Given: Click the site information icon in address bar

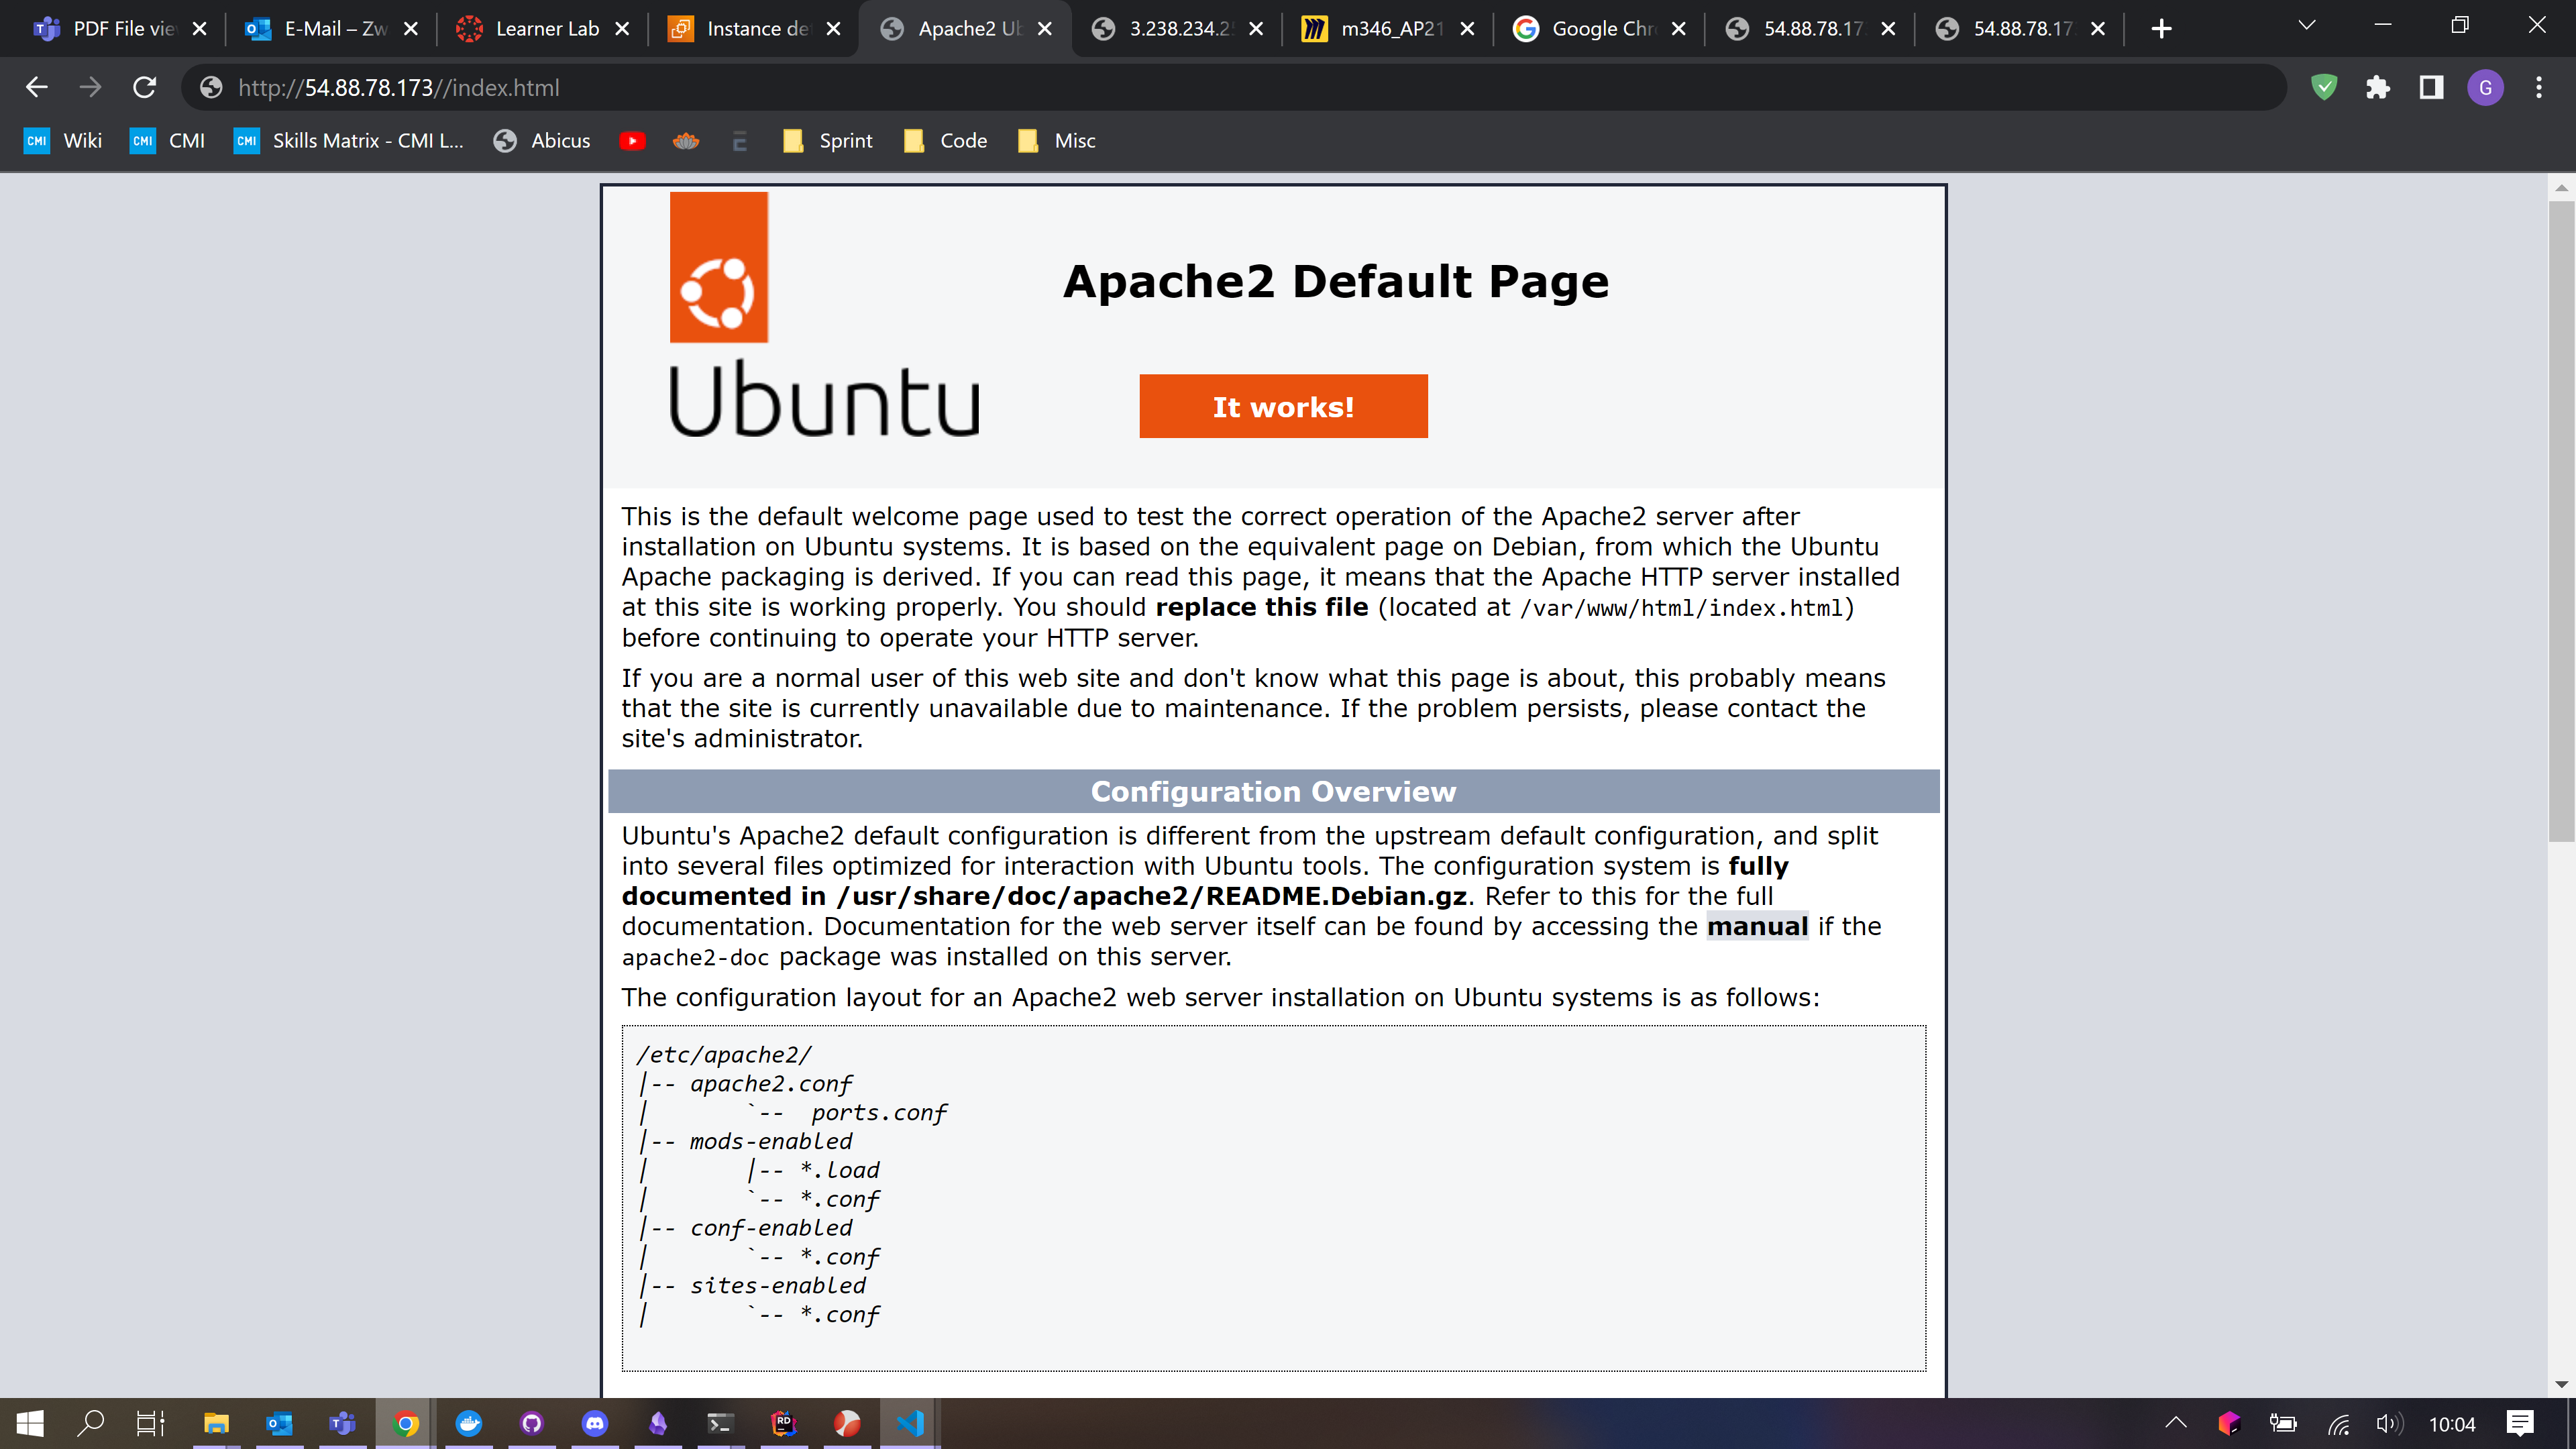Looking at the screenshot, I should [x=211, y=88].
